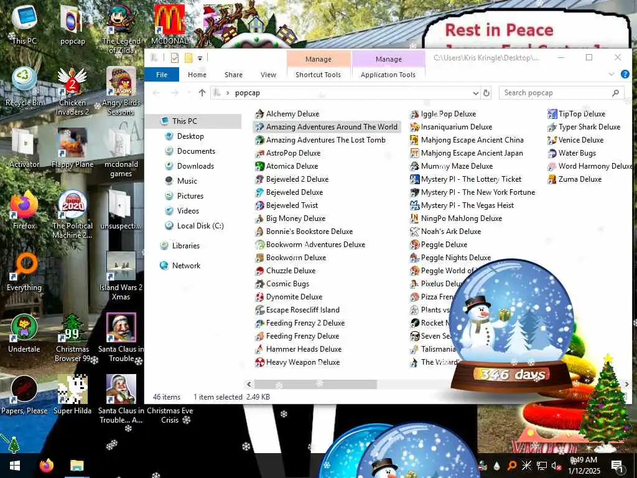Open the Application Tools tab
Viewport: 637px width, 478px height.
click(388, 75)
